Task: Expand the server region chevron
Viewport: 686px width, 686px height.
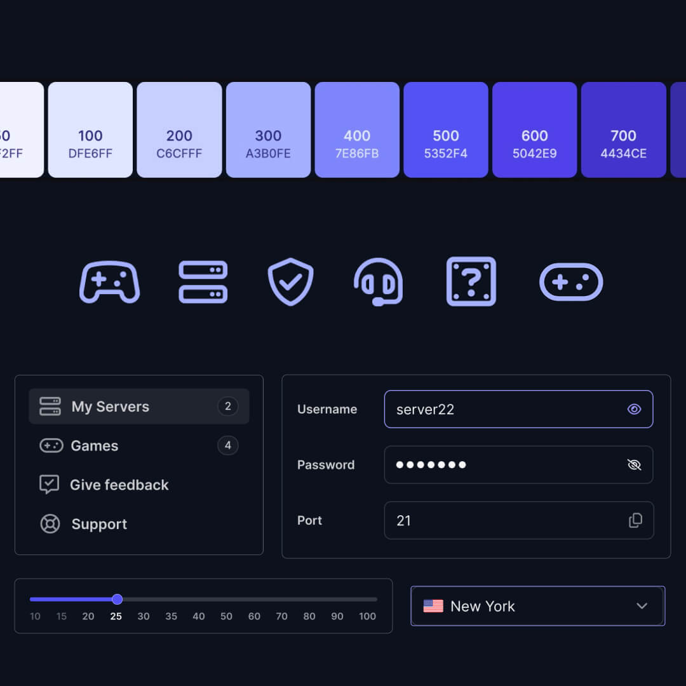Action: 642,606
